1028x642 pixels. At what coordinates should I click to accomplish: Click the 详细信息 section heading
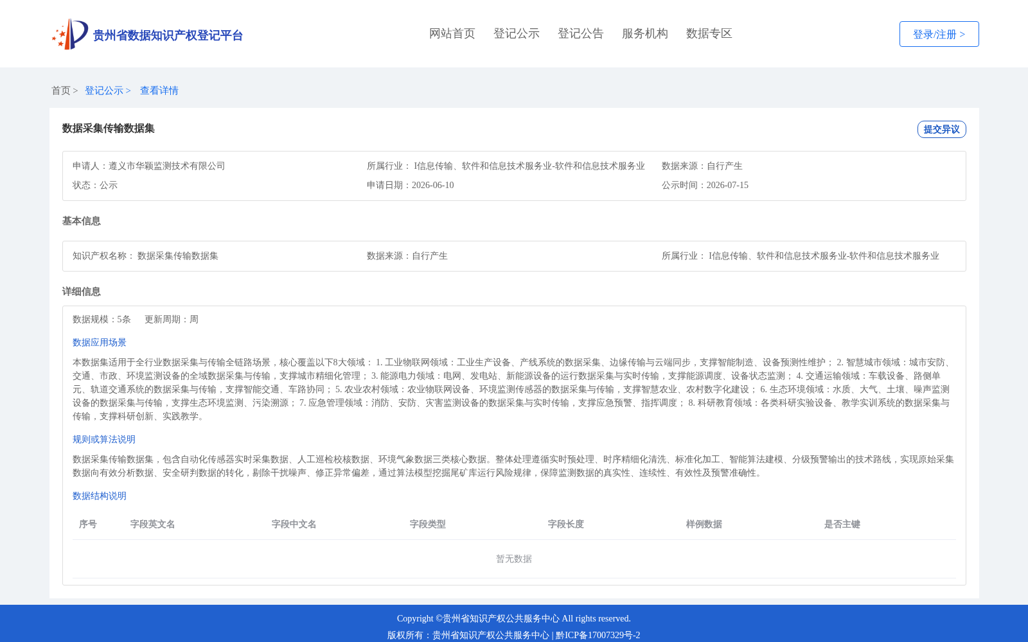point(82,291)
